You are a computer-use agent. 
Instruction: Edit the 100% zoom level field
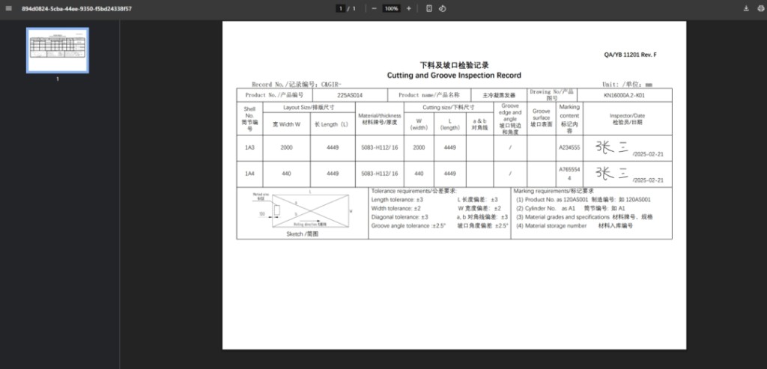click(391, 8)
